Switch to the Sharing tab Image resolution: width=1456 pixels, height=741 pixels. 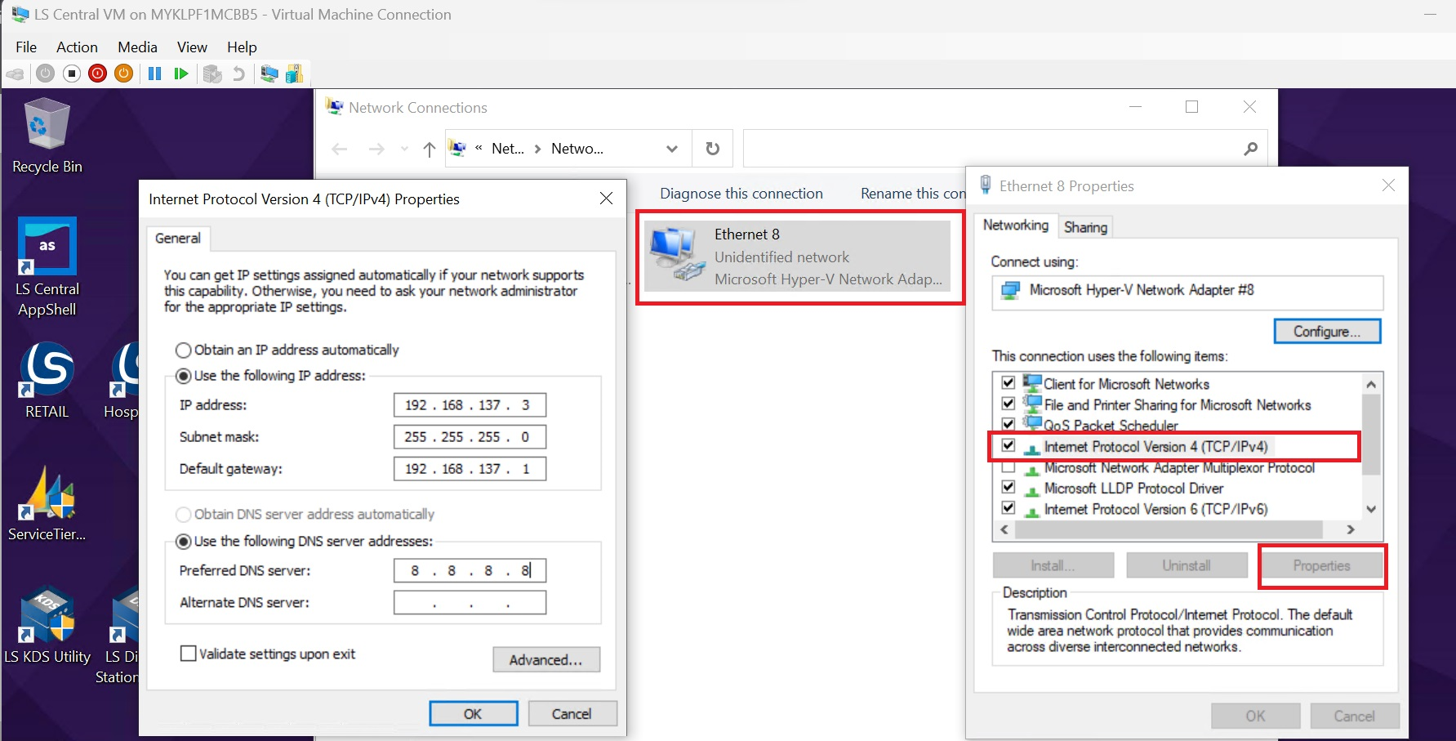click(x=1085, y=227)
